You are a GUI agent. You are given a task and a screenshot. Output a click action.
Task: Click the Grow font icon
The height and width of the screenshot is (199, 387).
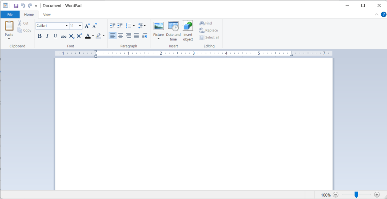tap(87, 26)
